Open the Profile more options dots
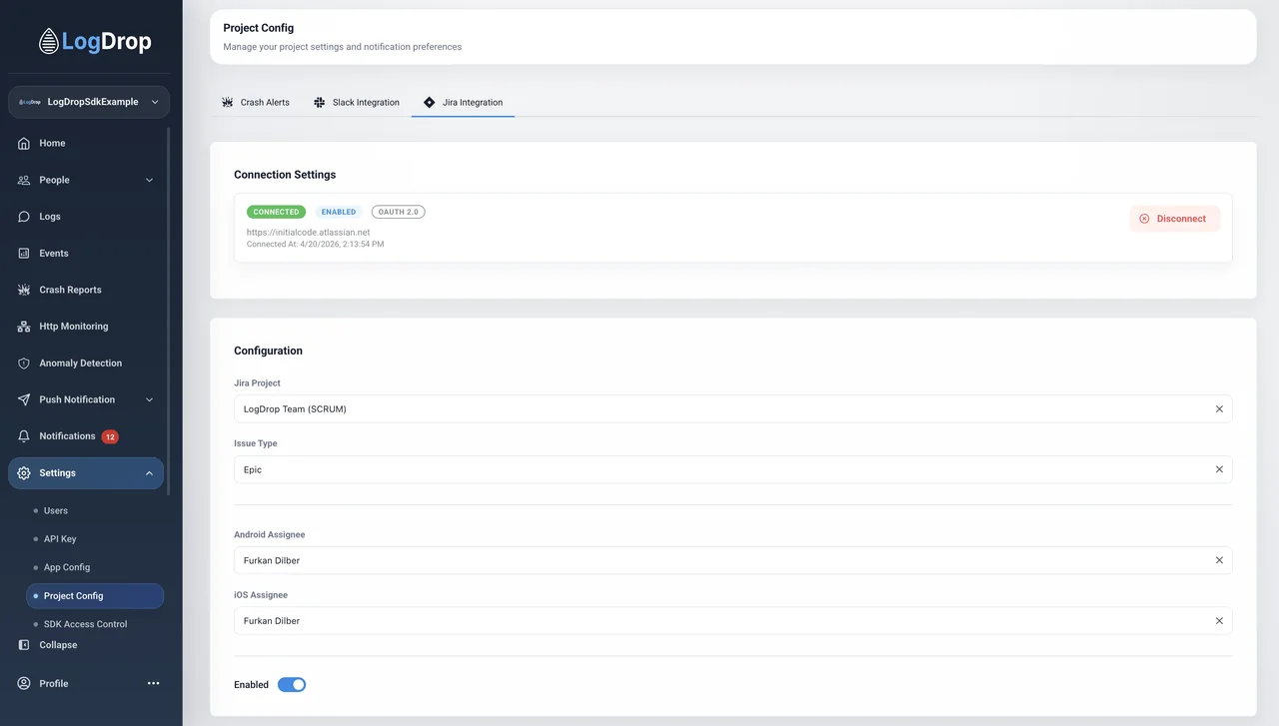Screen dimensions: 1279x726 (x=154, y=684)
